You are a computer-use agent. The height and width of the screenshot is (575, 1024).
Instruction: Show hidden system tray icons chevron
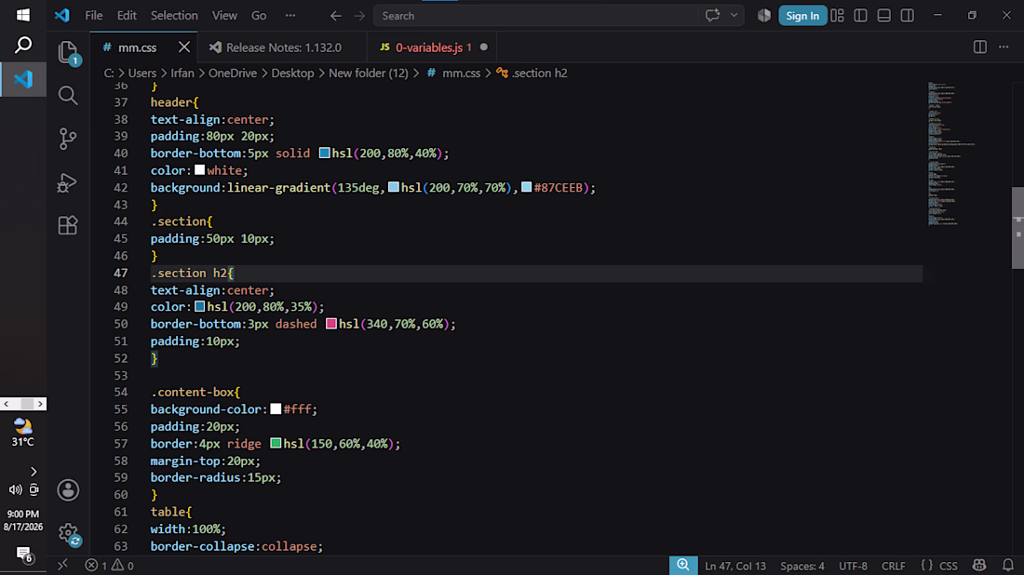pos(34,471)
